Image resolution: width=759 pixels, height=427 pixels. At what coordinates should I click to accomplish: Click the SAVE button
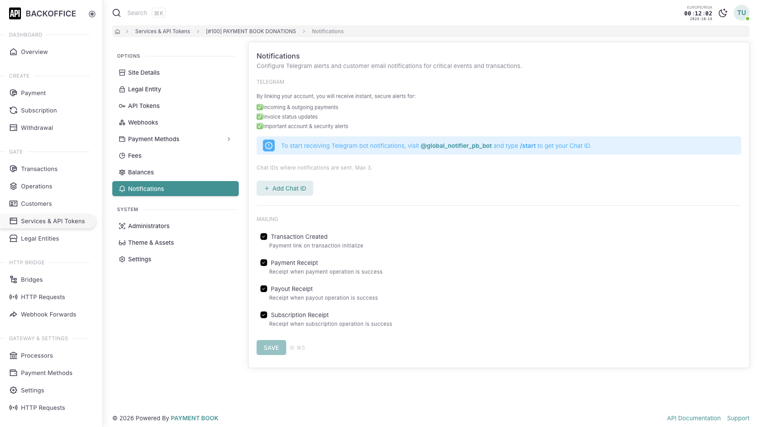click(x=271, y=348)
